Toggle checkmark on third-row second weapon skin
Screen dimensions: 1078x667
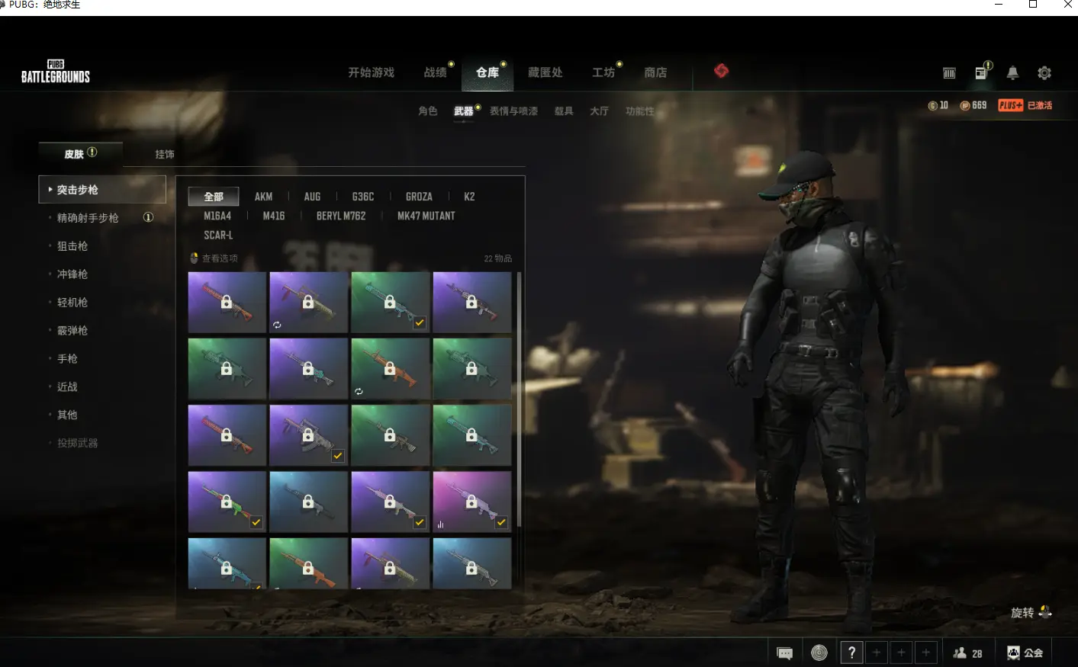coord(338,456)
